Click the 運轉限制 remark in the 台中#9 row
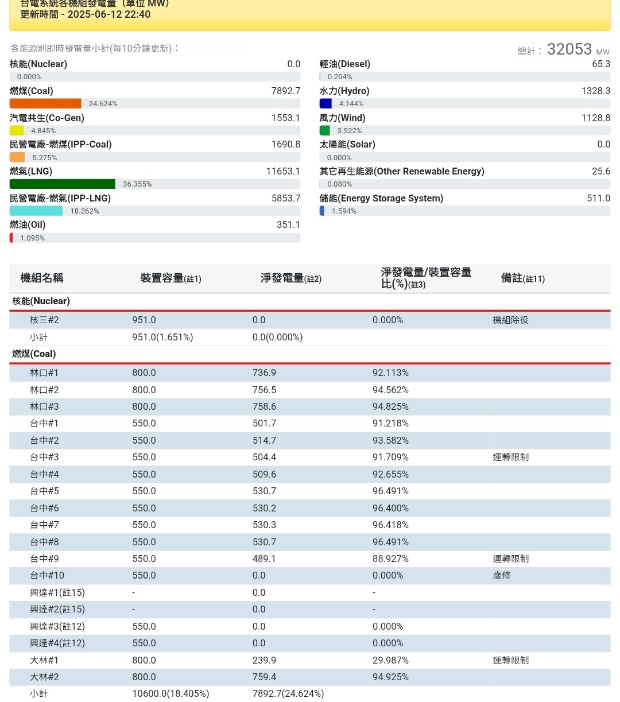 (511, 559)
